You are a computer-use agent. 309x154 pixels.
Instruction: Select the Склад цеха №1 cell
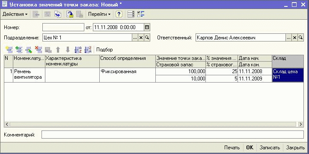(x=288, y=75)
